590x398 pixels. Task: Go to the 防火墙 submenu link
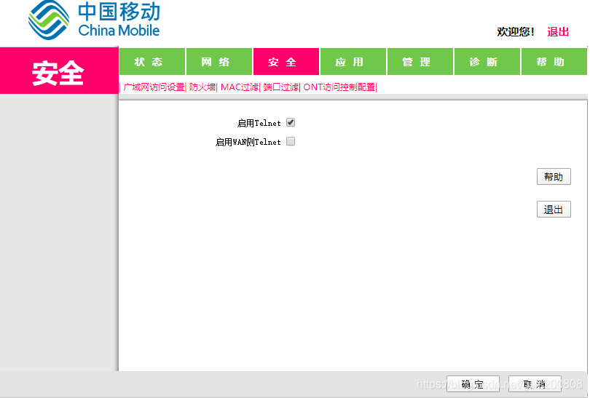point(202,87)
